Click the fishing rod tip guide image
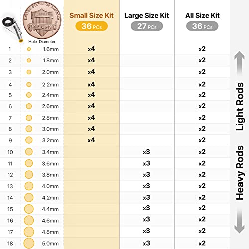The width and height of the screenshot is (249, 249). pyautogui.click(x=13, y=29)
